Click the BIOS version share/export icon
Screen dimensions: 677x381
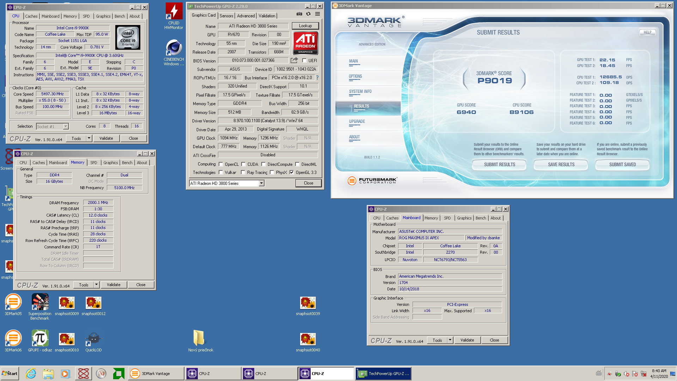(x=294, y=60)
